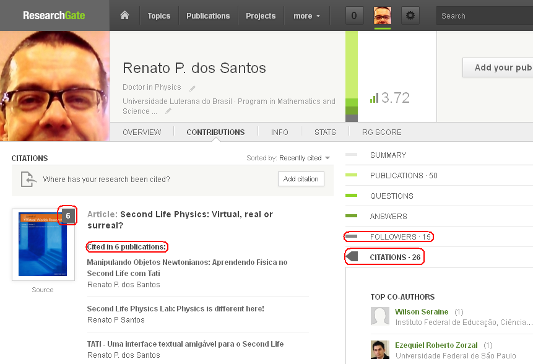Edit institution using pencil icon beside Science

[x=168, y=111]
